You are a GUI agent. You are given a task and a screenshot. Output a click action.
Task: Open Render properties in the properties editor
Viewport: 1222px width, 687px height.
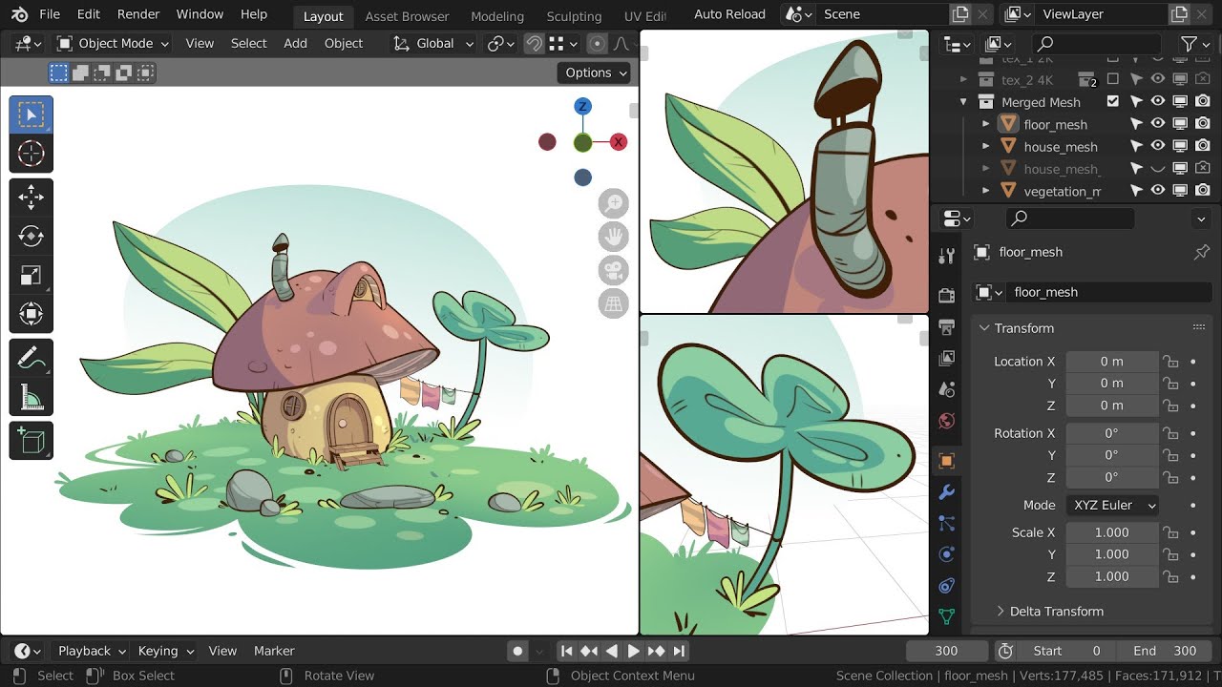(946, 296)
